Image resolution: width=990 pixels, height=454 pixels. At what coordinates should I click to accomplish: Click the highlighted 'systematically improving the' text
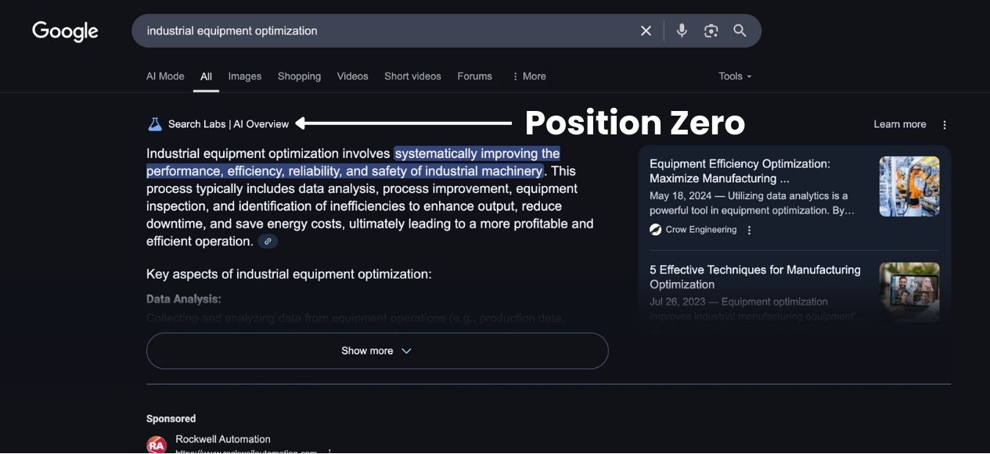click(x=477, y=153)
